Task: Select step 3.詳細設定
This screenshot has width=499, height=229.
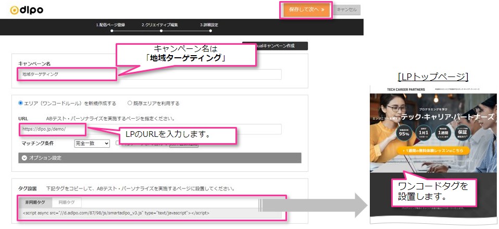Action: (x=209, y=25)
